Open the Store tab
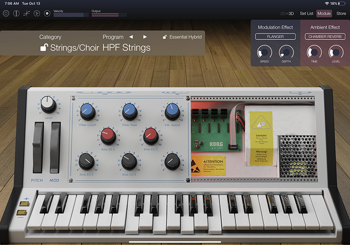This screenshot has width=350, height=245. [x=341, y=14]
